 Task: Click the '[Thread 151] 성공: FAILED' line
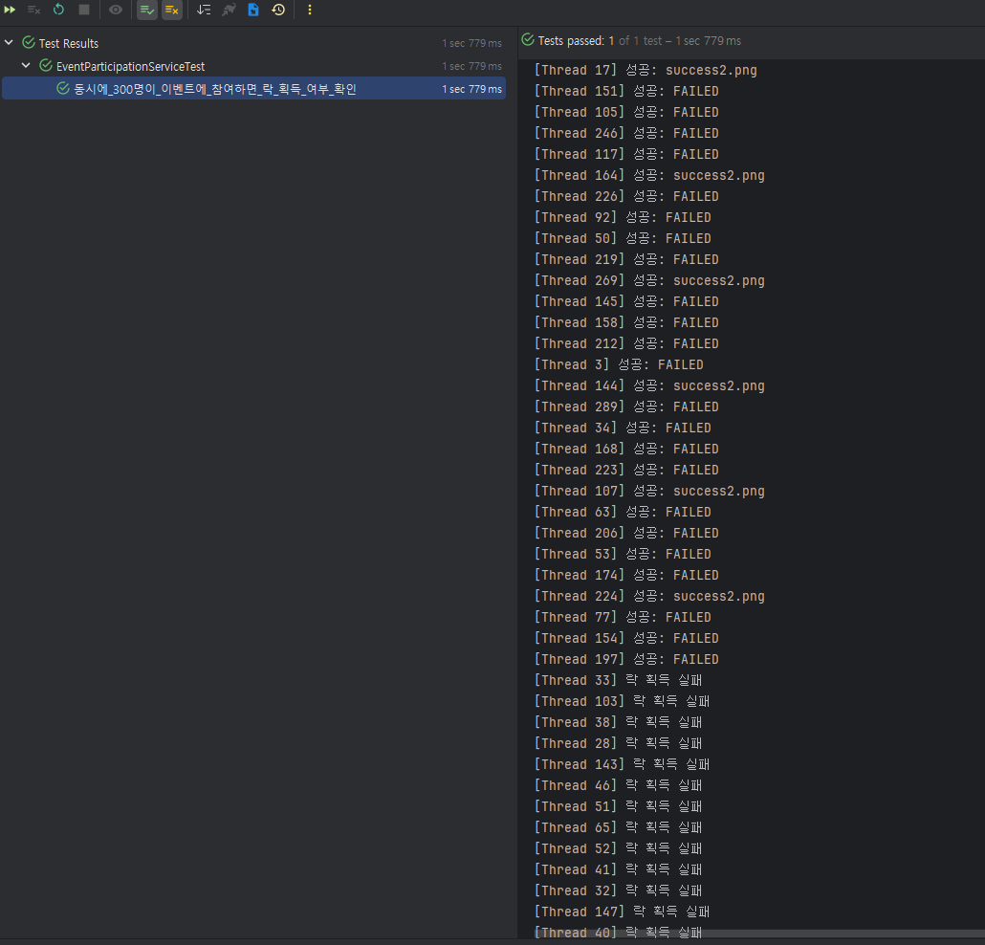(626, 91)
